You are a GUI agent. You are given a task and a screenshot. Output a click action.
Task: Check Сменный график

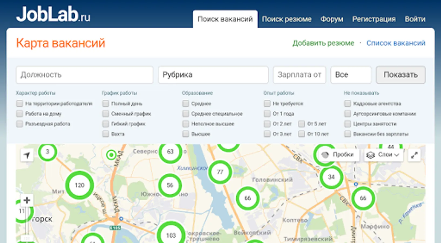pyautogui.click(x=106, y=114)
